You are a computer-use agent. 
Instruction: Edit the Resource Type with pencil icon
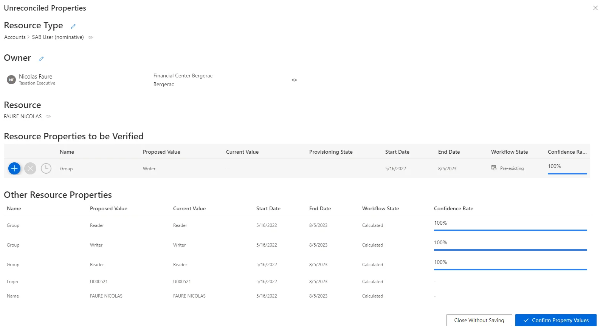73,26
